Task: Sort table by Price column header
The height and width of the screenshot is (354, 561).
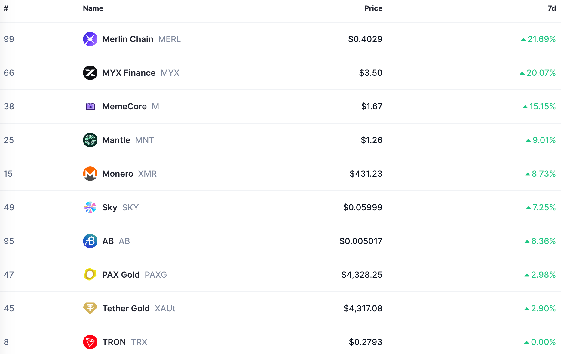Action: (x=373, y=8)
